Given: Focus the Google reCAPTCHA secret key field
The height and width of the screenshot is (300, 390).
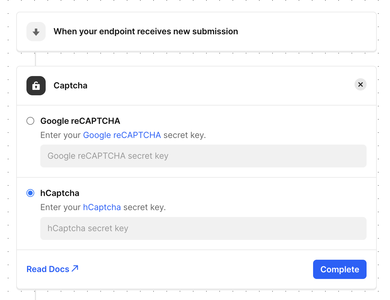Looking at the screenshot, I should coord(203,156).
